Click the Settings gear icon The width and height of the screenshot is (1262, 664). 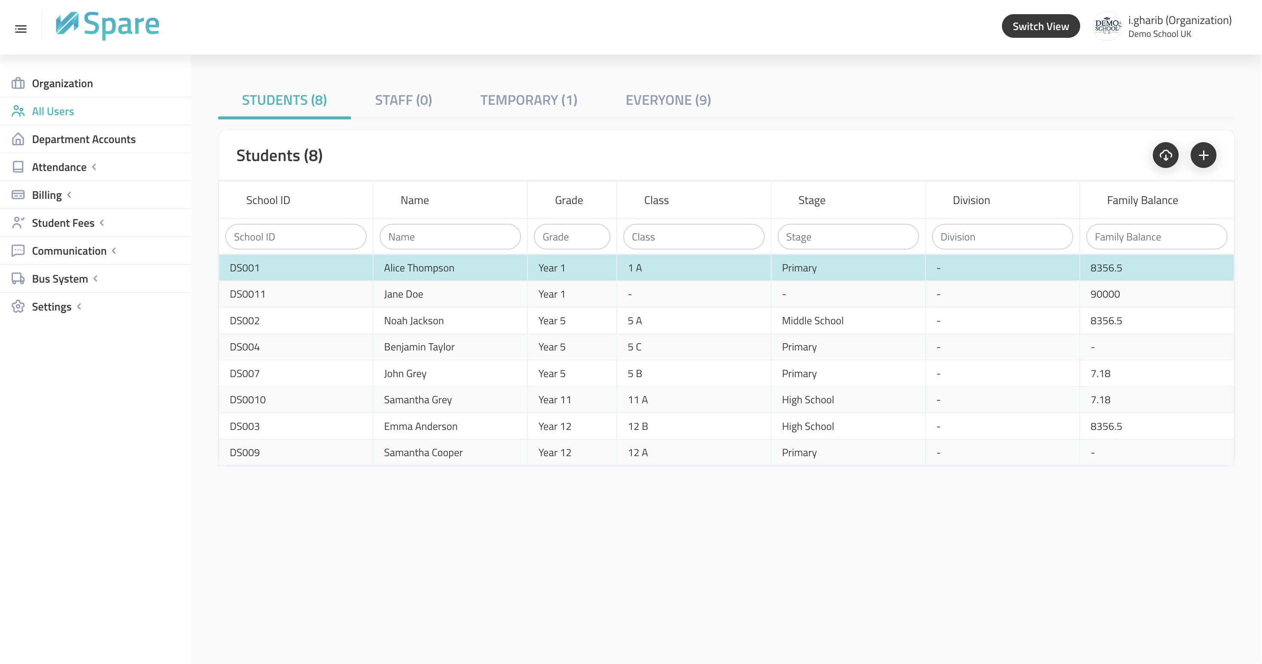pos(18,307)
